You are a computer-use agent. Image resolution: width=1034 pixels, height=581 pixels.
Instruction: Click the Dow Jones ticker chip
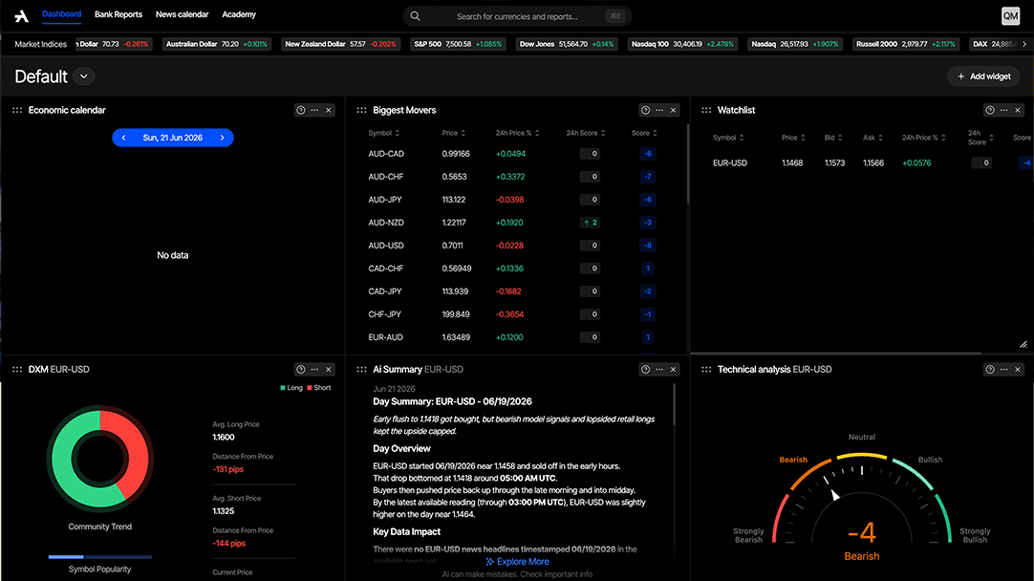point(567,44)
